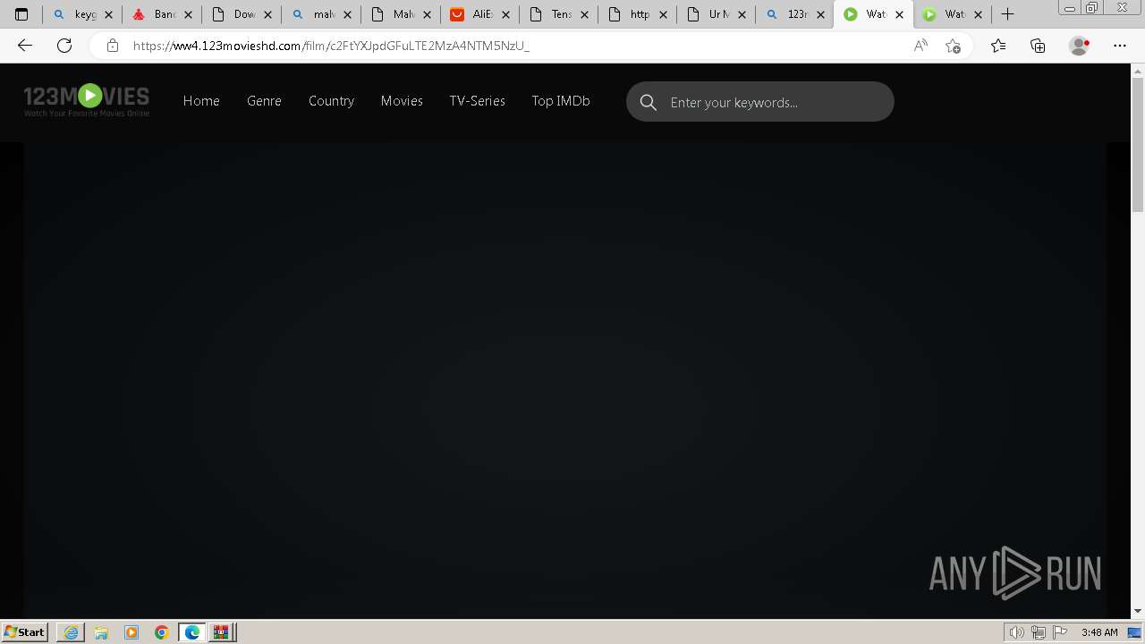The width and height of the screenshot is (1145, 644).
Task: Open media player taskbar icon
Action: [131, 632]
